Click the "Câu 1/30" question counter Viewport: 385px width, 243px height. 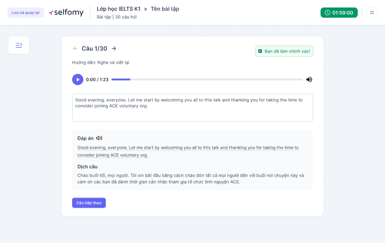94,49
